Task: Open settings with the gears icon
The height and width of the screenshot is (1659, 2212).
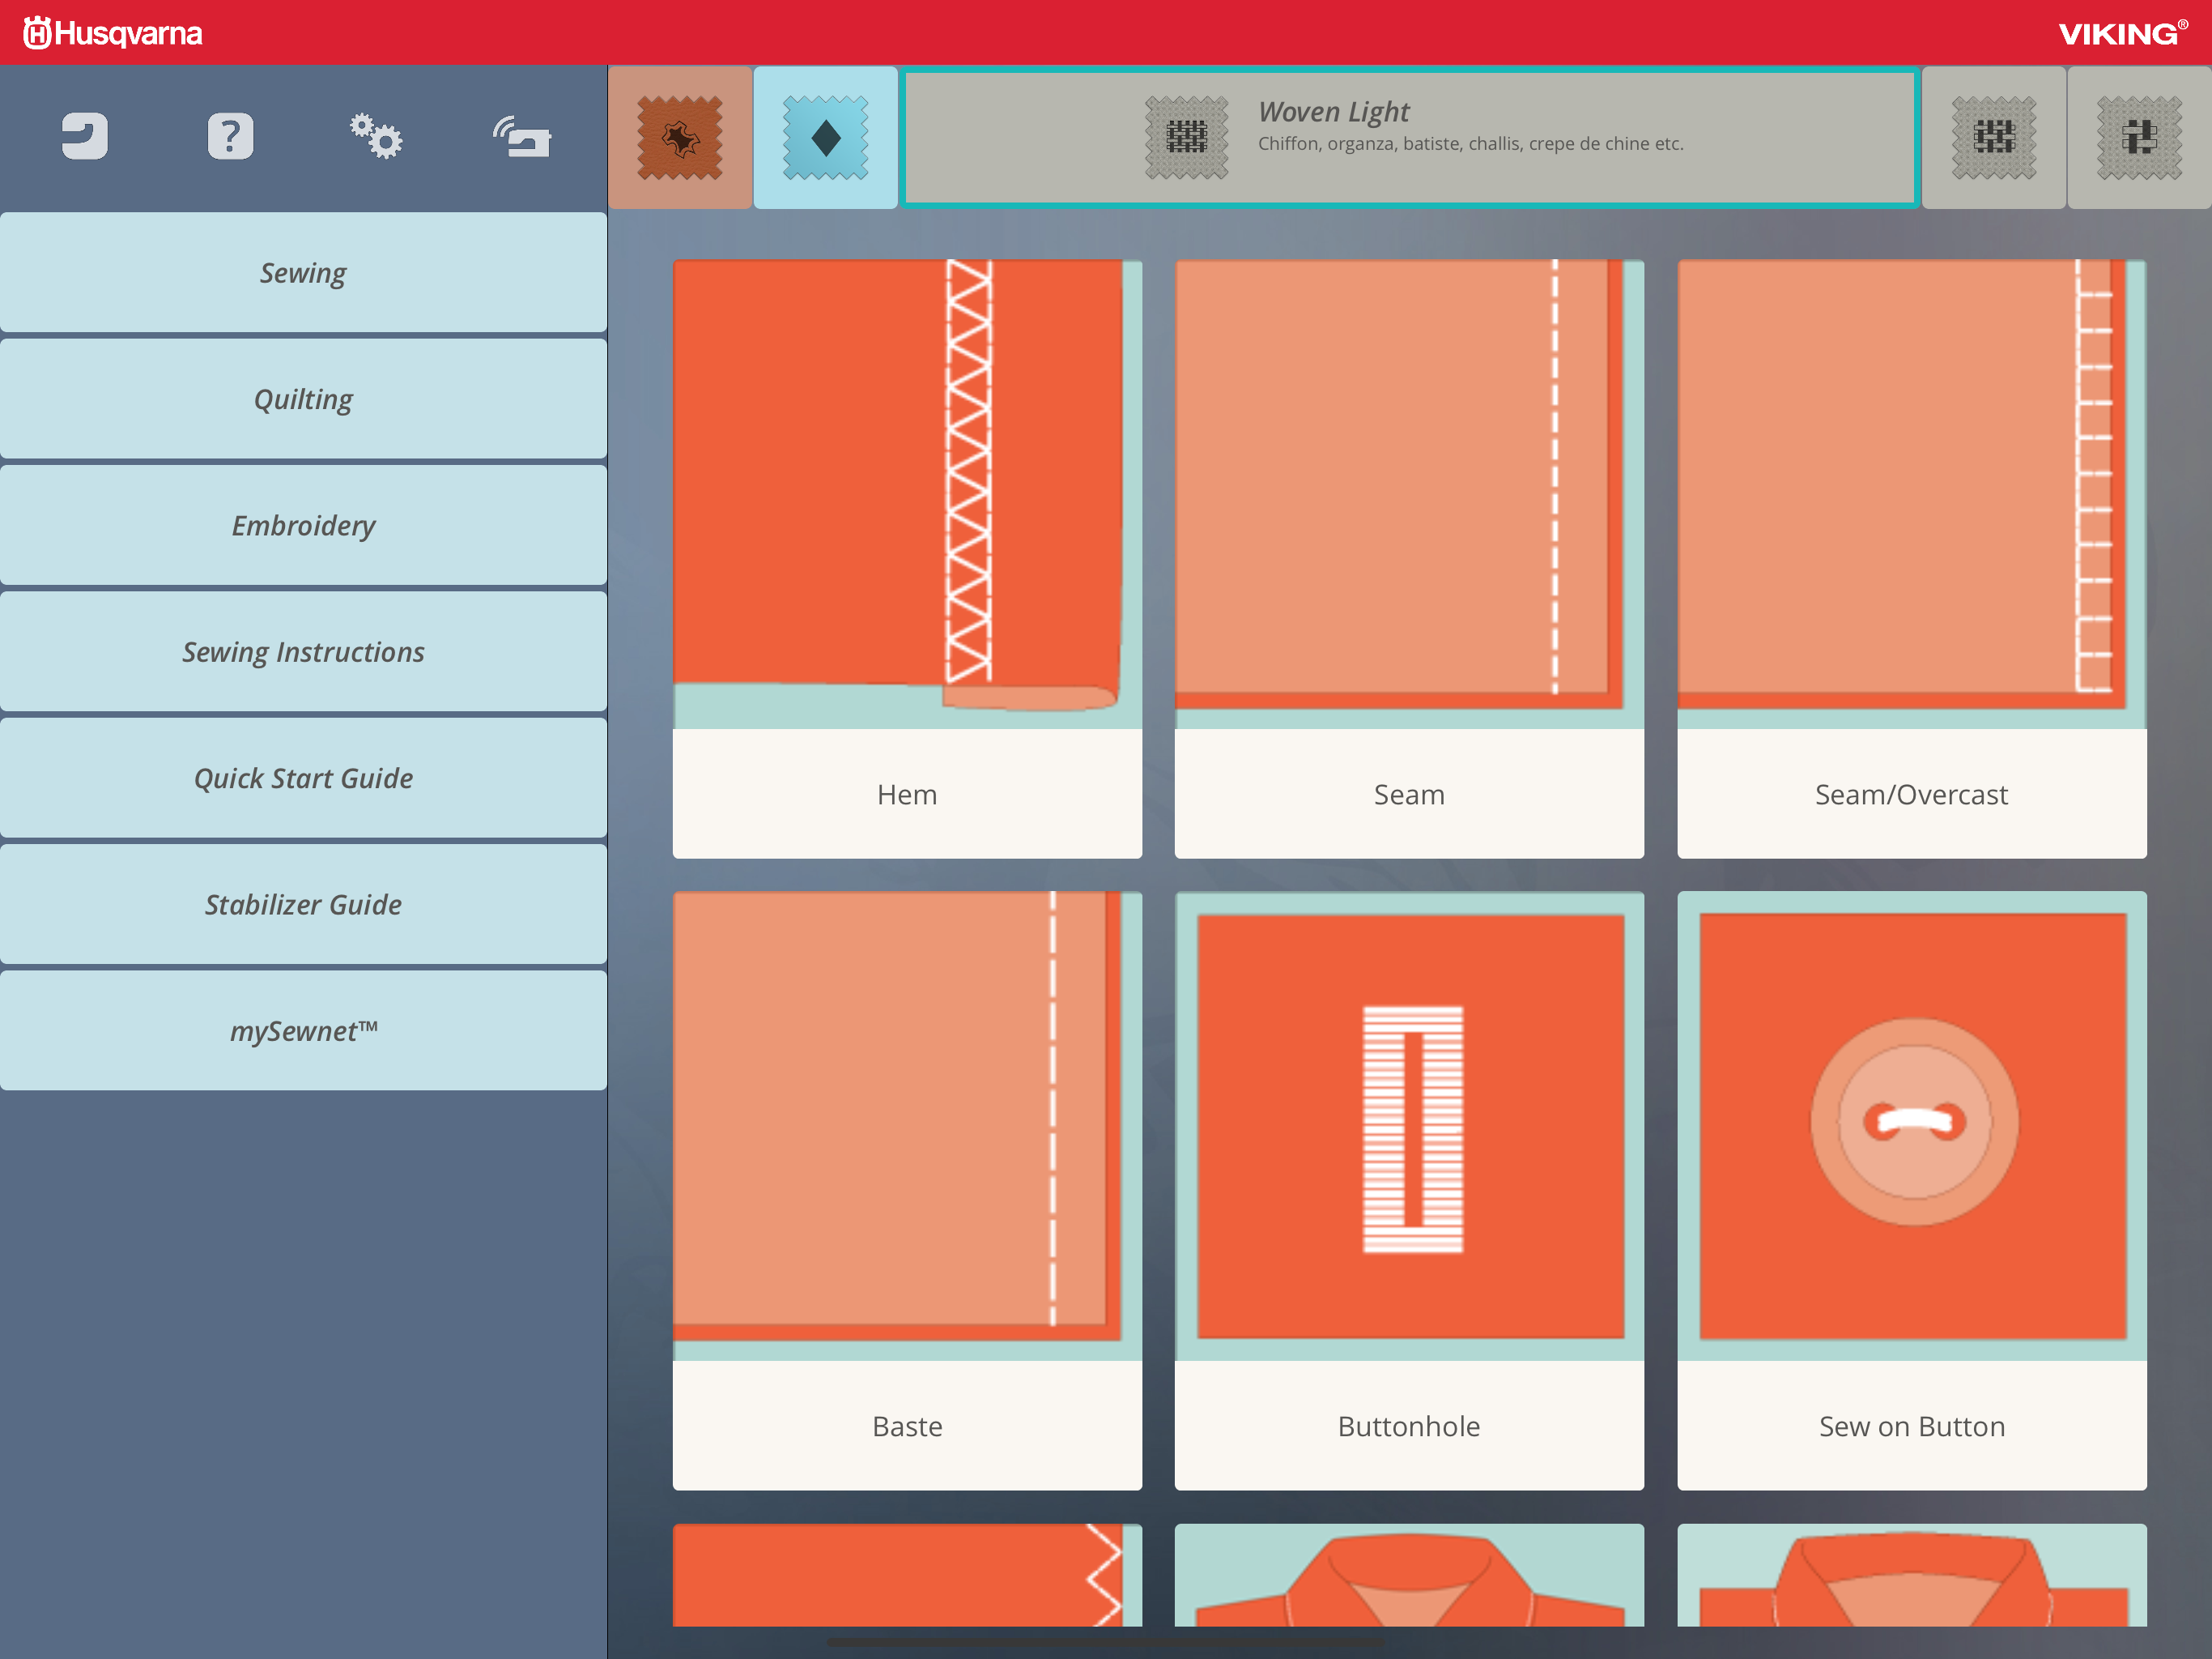Action: tap(376, 136)
